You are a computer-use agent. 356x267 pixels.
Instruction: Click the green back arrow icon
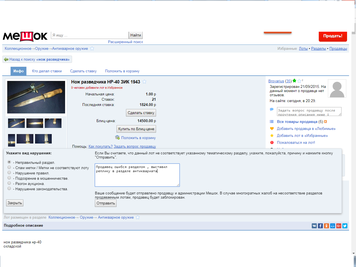click(x=6, y=59)
